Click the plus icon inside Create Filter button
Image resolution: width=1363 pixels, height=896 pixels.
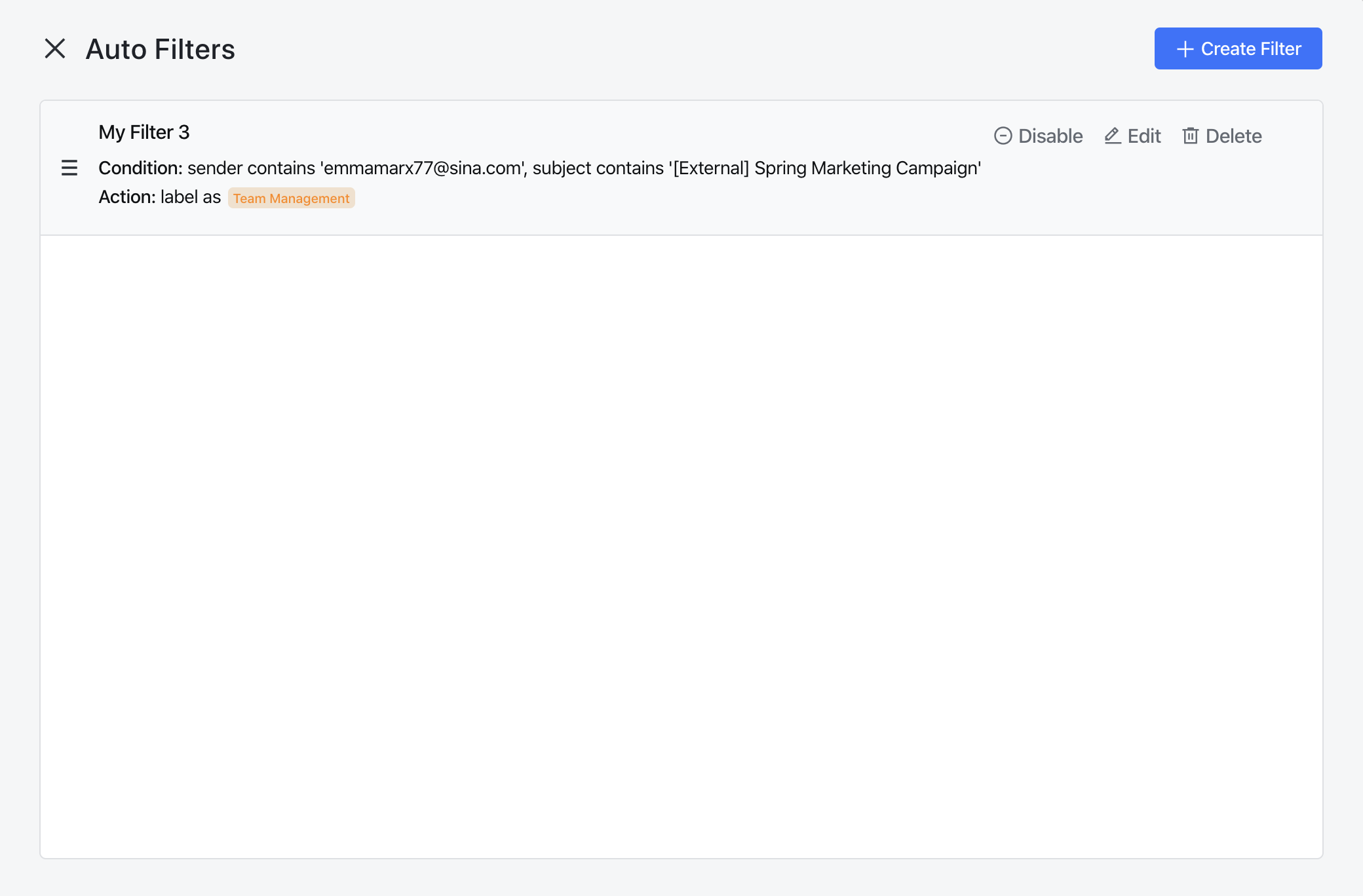point(1184,48)
